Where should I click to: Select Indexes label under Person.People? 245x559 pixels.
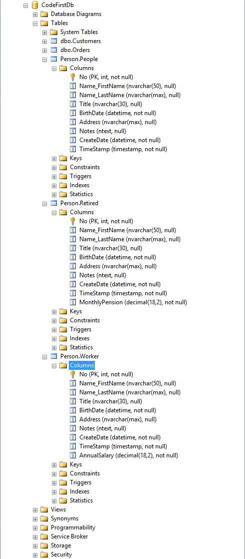pos(79,185)
